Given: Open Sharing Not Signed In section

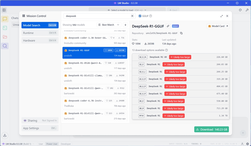Looking at the screenshot, I should pyautogui.click(x=40, y=120).
